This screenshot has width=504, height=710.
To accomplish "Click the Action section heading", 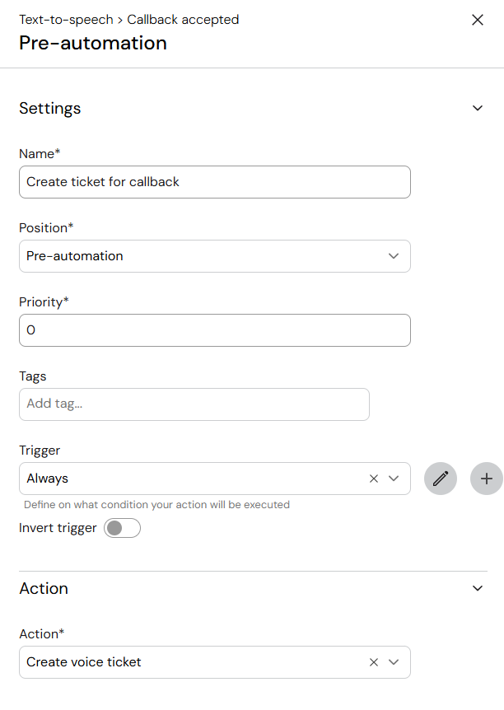I will pos(44,588).
